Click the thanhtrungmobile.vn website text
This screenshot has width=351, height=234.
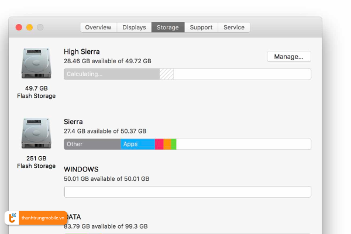[42, 218]
